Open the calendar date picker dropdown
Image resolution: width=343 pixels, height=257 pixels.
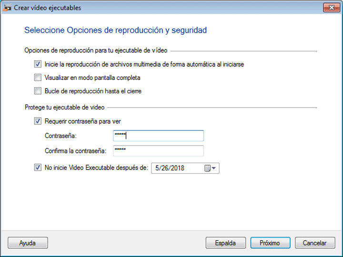211,168
